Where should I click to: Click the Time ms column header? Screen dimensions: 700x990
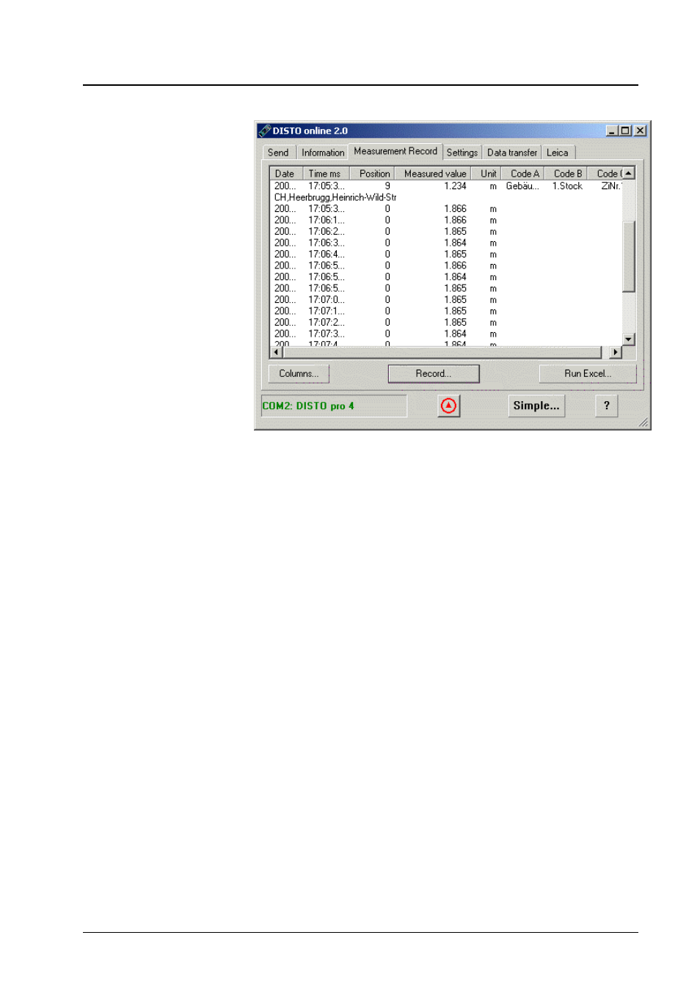tap(326, 174)
